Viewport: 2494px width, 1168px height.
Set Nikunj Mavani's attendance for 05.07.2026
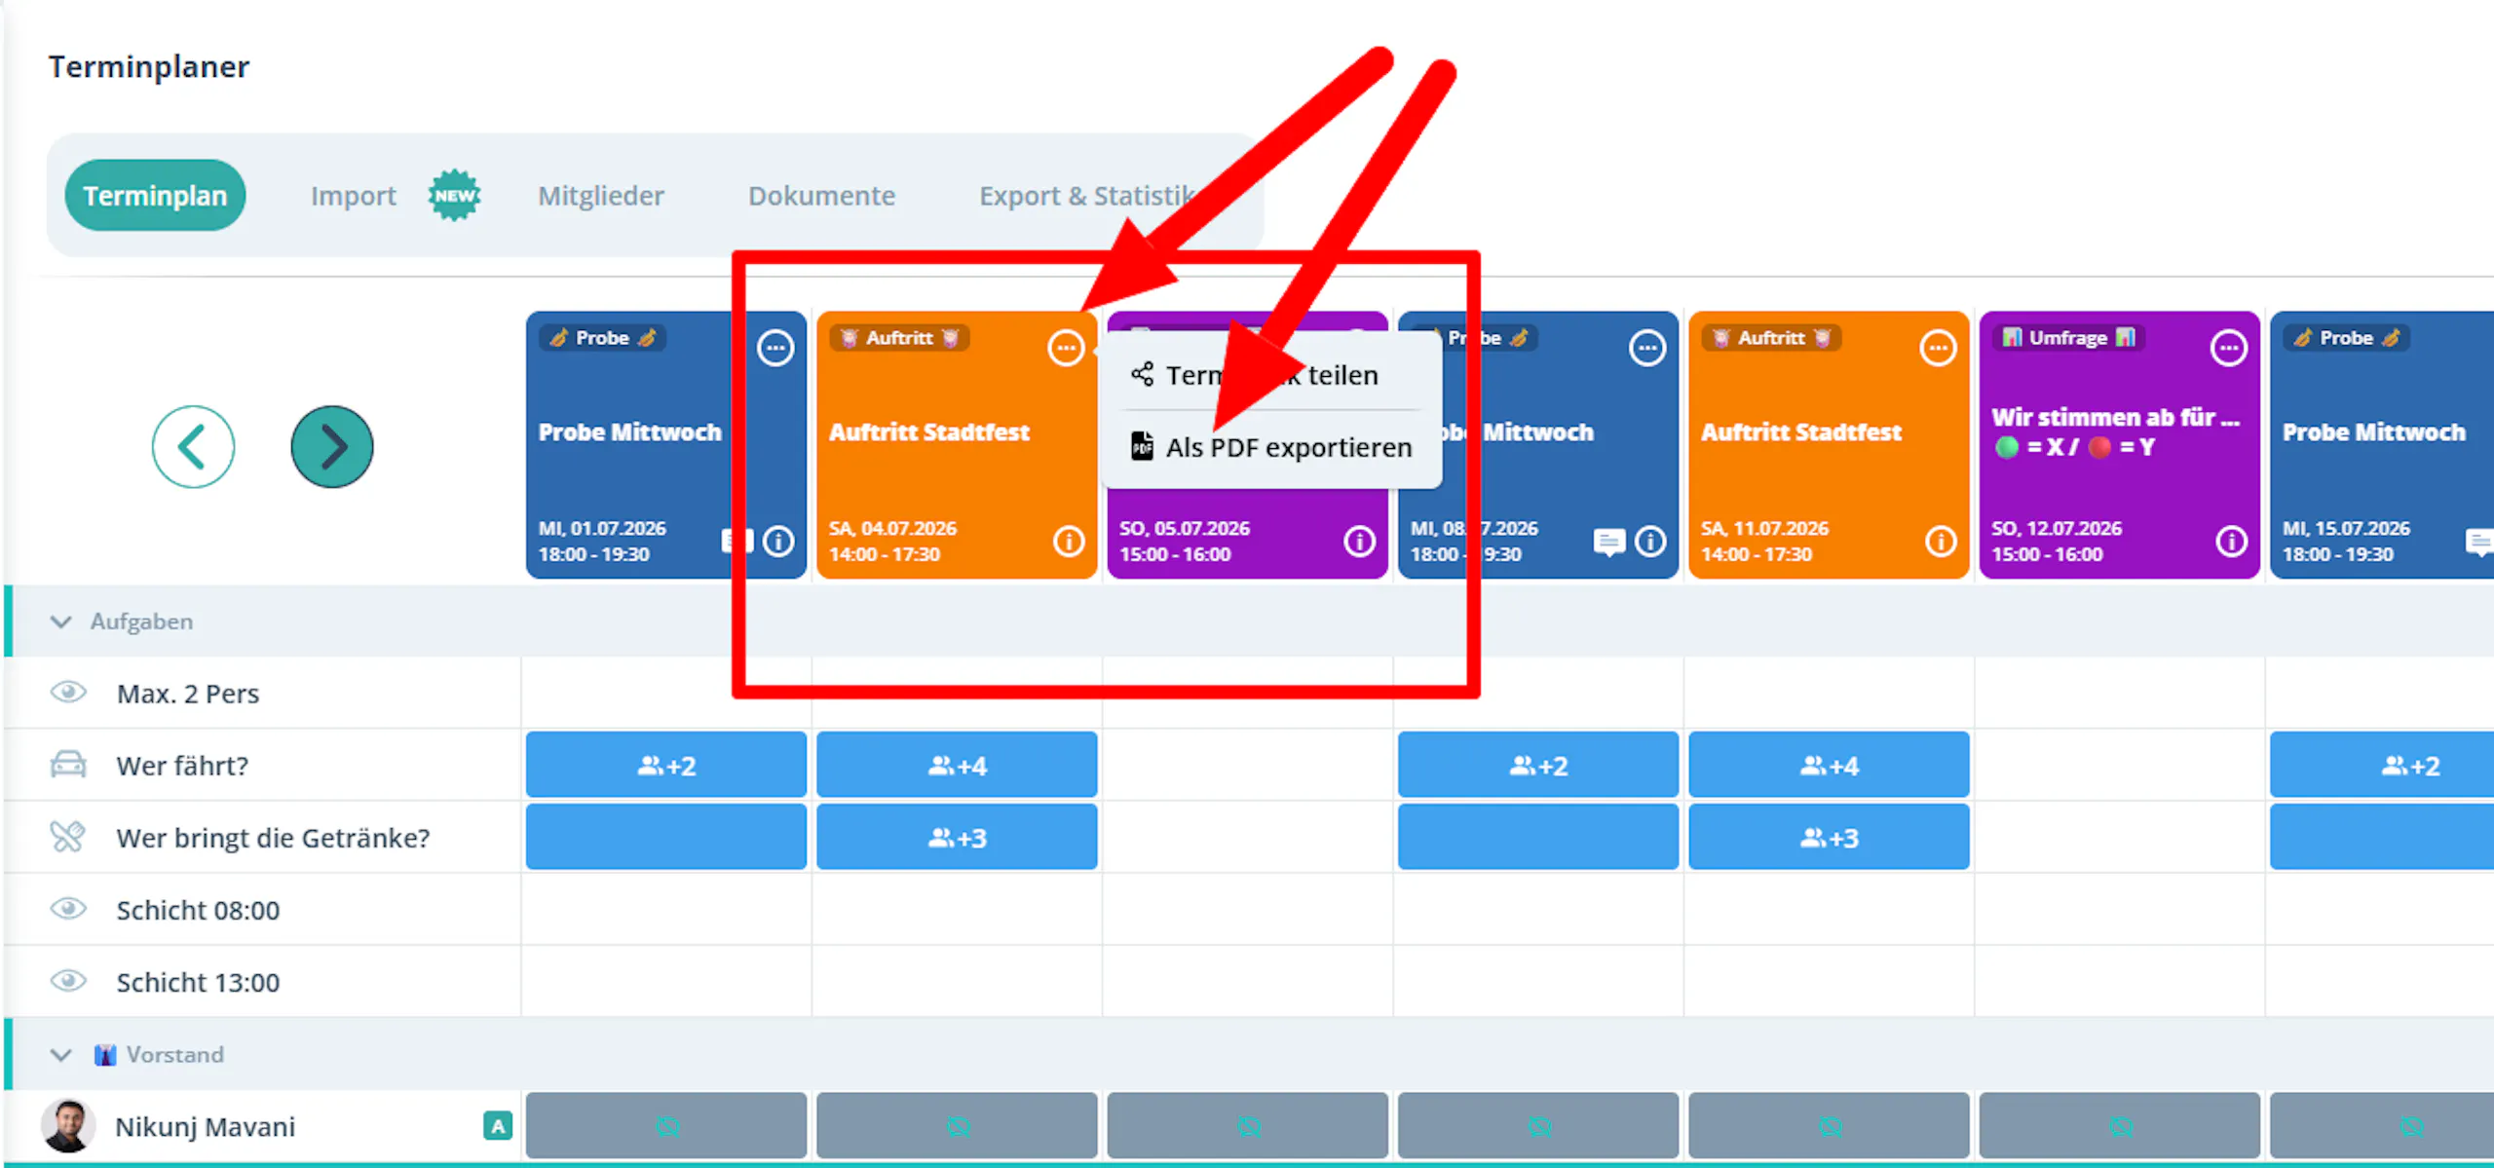point(1248,1126)
